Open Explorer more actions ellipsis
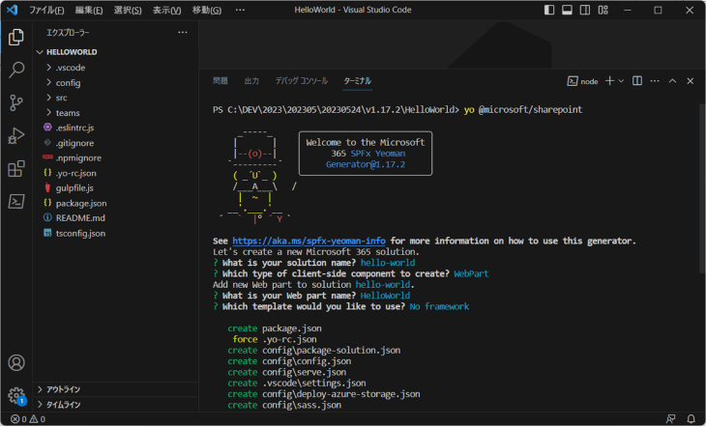706x427 pixels. 183,33
